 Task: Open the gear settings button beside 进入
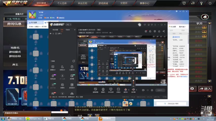192,89
